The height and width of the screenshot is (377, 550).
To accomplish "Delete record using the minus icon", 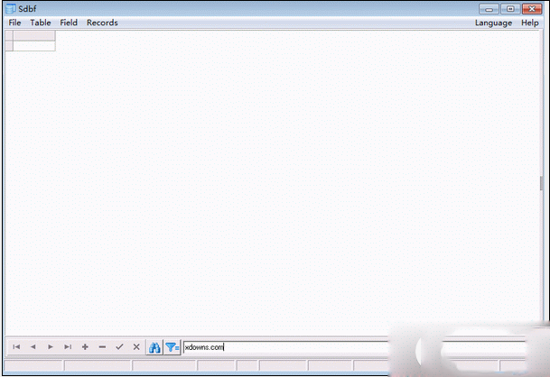I will pyautogui.click(x=102, y=346).
